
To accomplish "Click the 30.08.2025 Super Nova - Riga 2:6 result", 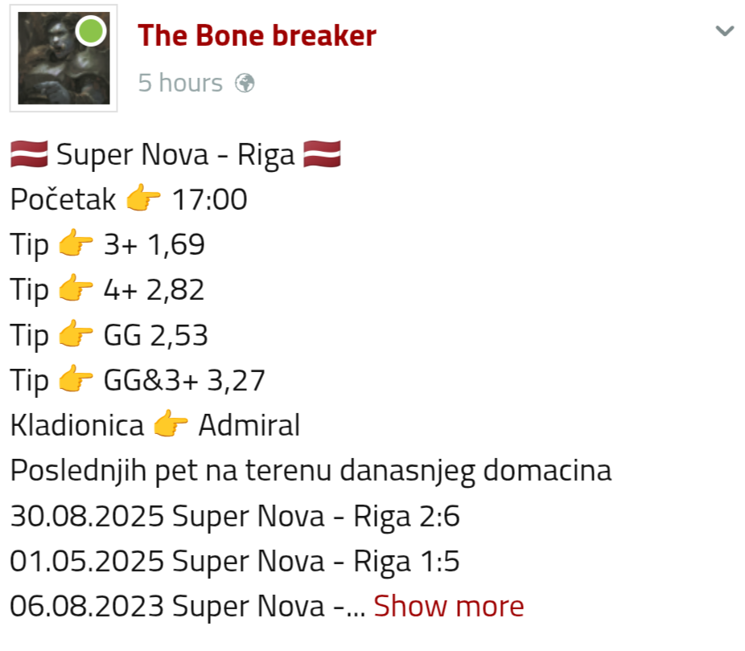I will [x=235, y=516].
